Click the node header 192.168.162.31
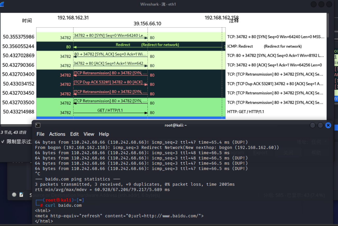 (x=73, y=18)
